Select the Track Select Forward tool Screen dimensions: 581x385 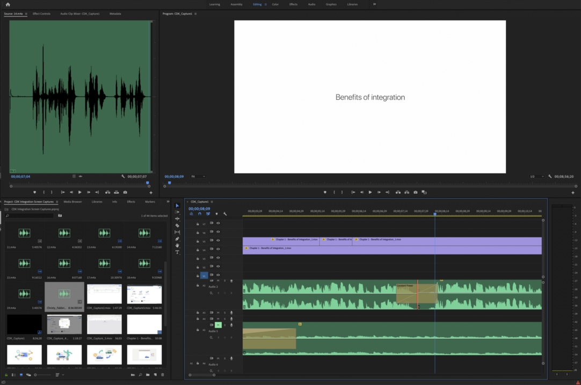[x=177, y=212]
